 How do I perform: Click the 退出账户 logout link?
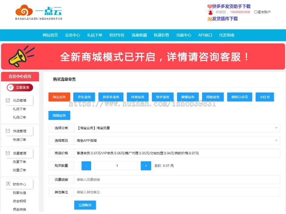coord(262,12)
